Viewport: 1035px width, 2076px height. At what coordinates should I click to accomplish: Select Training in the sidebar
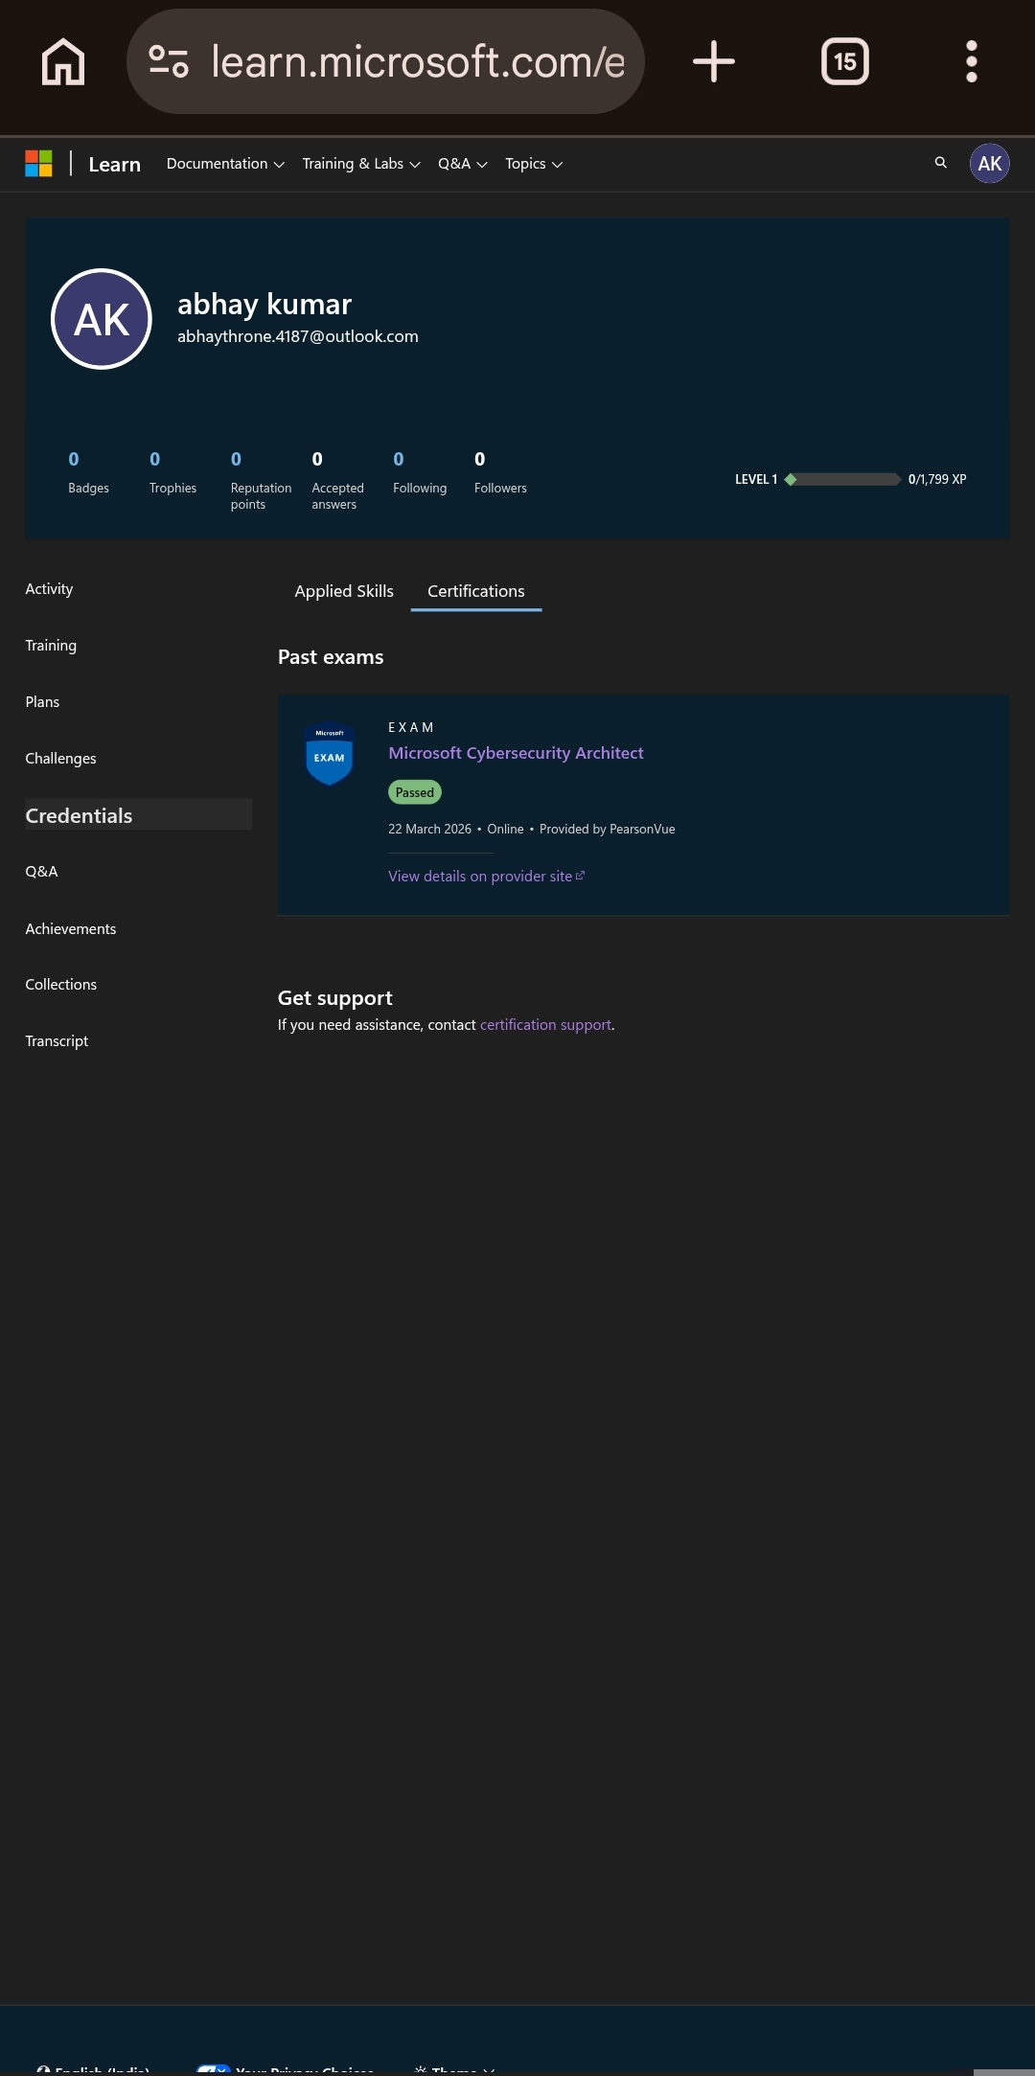(51, 646)
